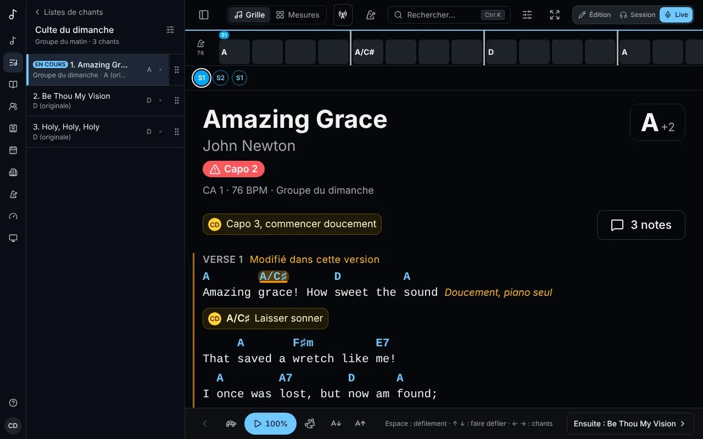Switch to Édition mode

pyautogui.click(x=594, y=15)
